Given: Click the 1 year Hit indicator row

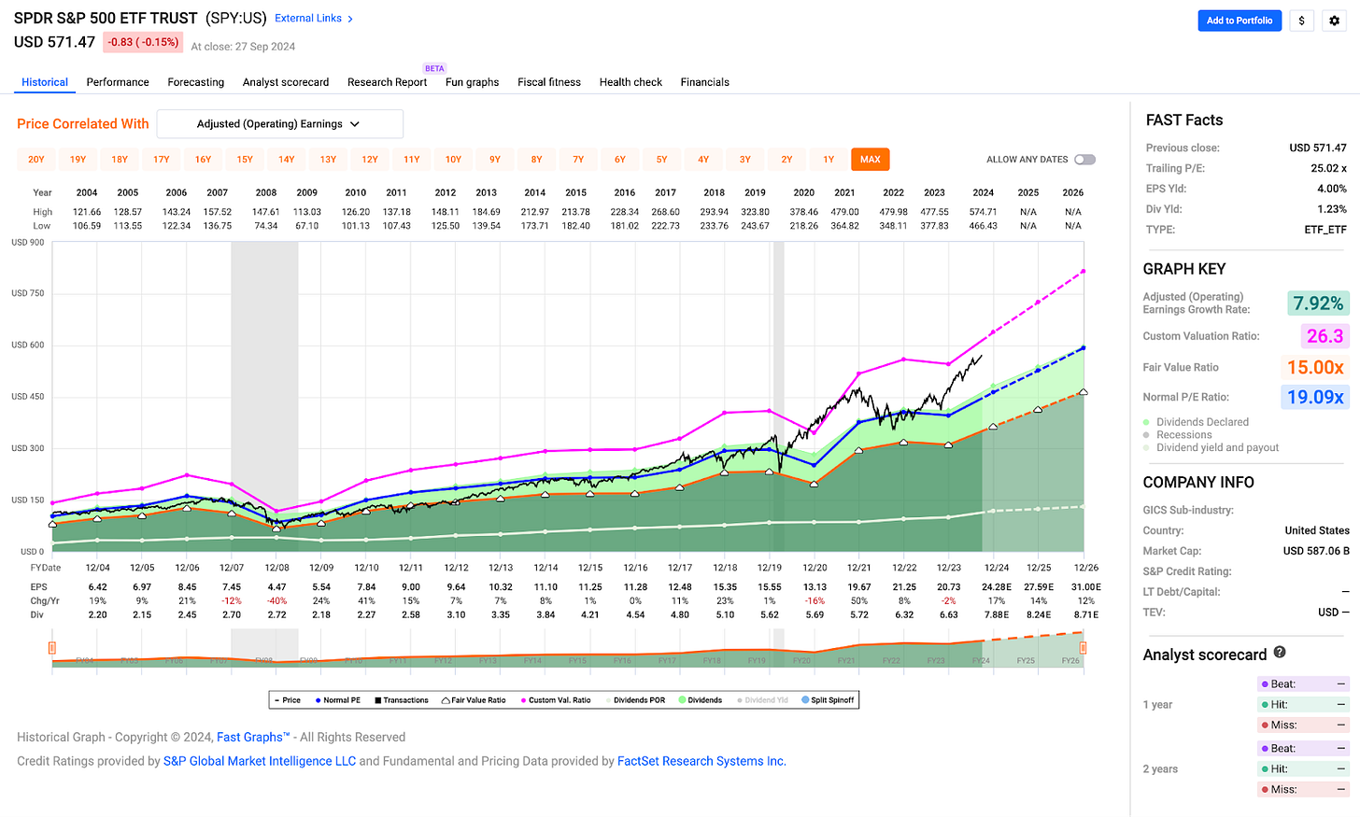Looking at the screenshot, I should tap(1304, 705).
